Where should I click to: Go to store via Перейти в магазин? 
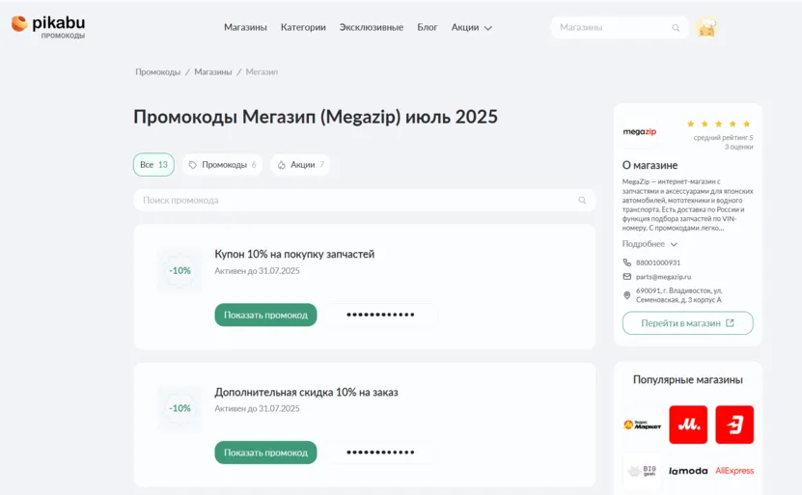[x=687, y=323]
